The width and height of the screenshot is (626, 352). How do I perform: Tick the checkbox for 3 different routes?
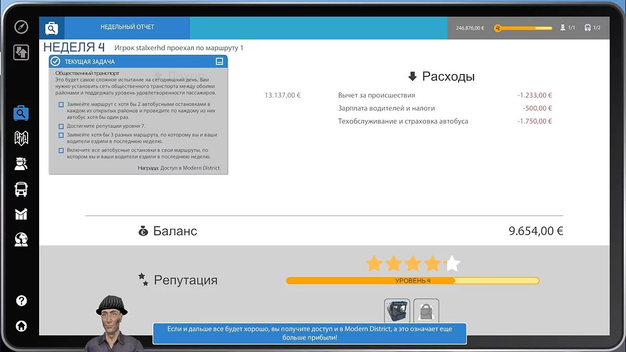click(61, 135)
